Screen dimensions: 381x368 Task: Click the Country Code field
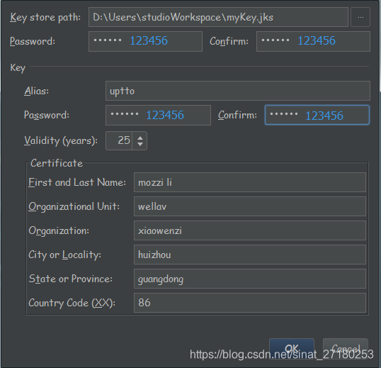(x=250, y=303)
